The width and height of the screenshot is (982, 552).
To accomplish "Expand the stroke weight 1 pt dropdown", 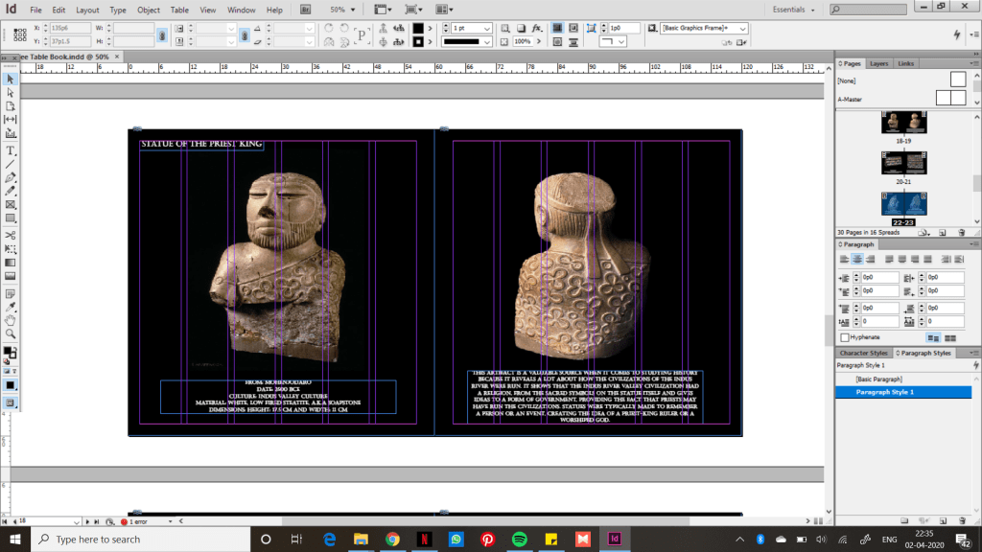I will tap(487, 29).
